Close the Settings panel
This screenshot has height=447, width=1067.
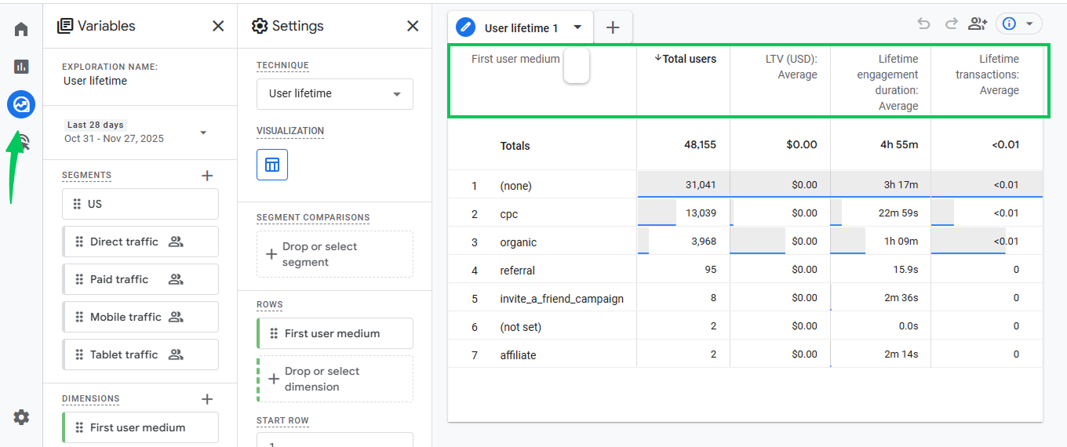point(413,26)
